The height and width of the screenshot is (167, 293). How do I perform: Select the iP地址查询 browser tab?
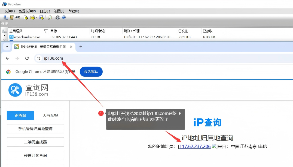click(x=43, y=47)
